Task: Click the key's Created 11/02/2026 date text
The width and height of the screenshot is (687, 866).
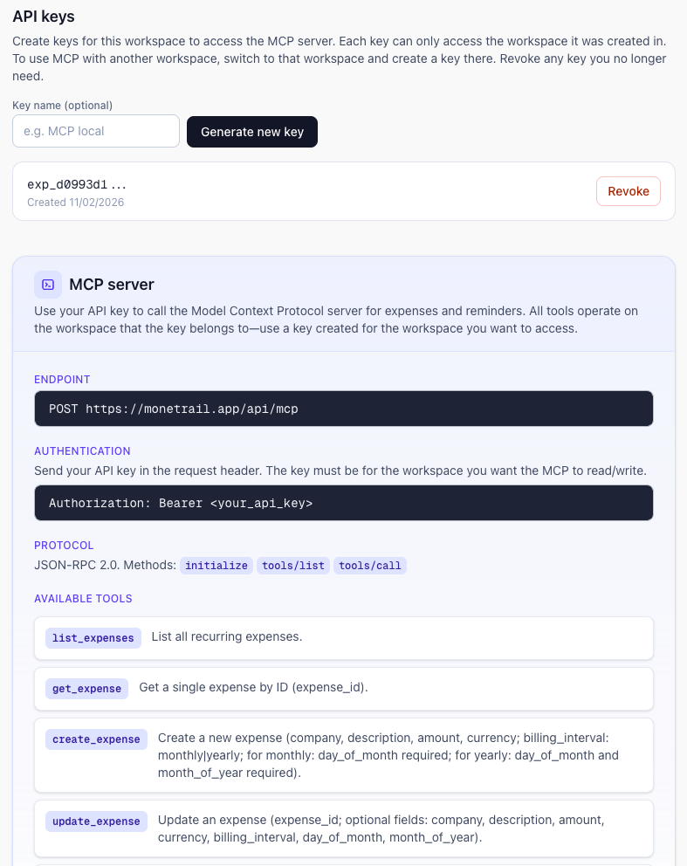Action: click(75, 203)
